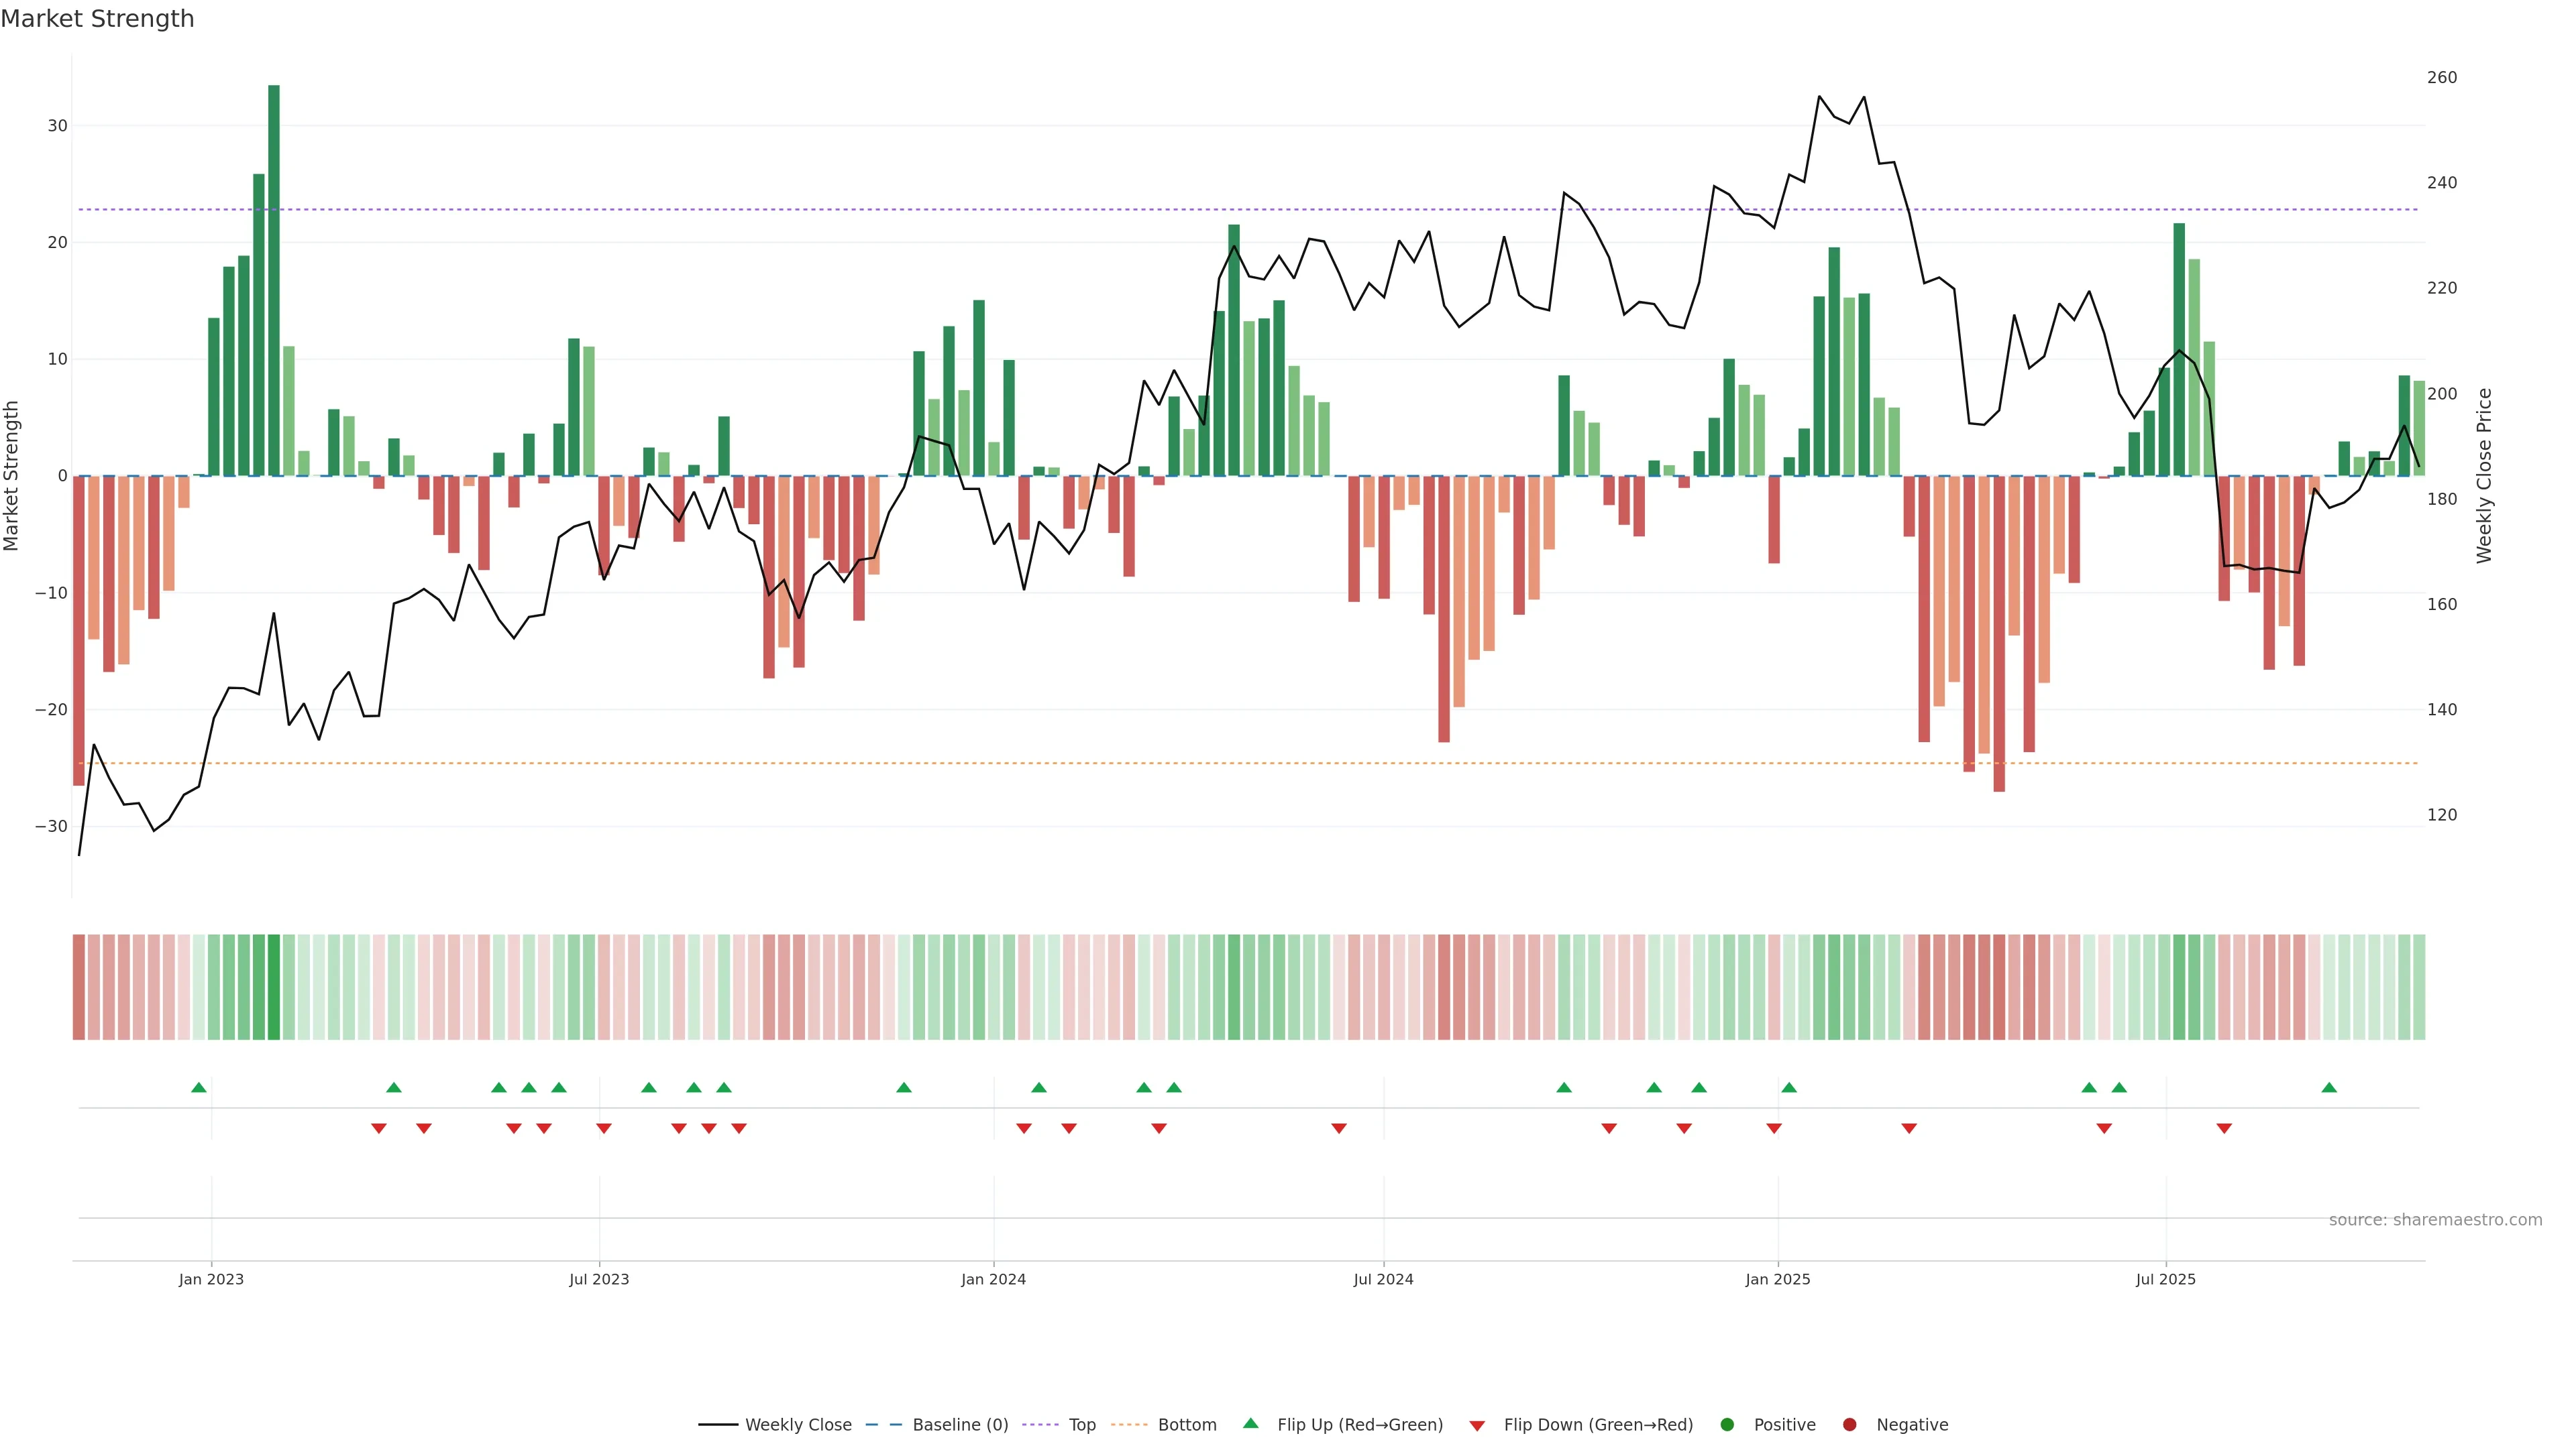Click the Jul 2024 x-axis label
2576x1448 pixels.
[x=1383, y=1279]
